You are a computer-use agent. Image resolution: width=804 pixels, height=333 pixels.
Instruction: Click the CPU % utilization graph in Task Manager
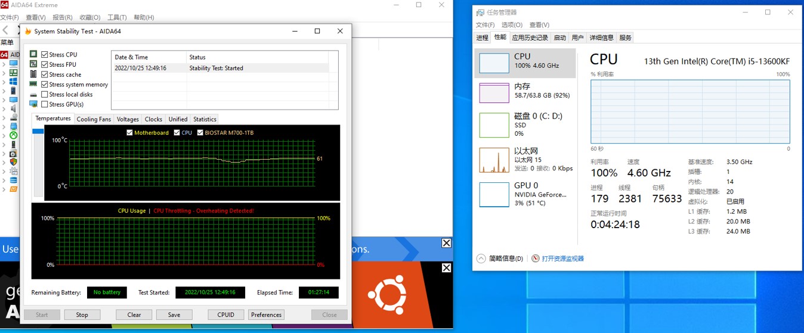pyautogui.click(x=690, y=111)
